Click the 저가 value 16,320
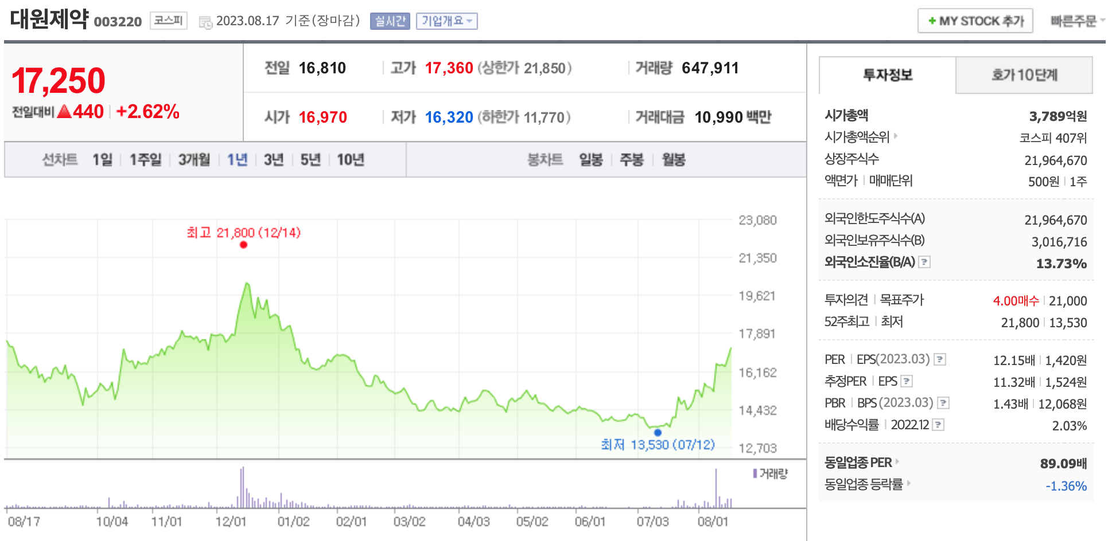Viewport: 1112px width, 541px height. pyautogui.click(x=449, y=117)
